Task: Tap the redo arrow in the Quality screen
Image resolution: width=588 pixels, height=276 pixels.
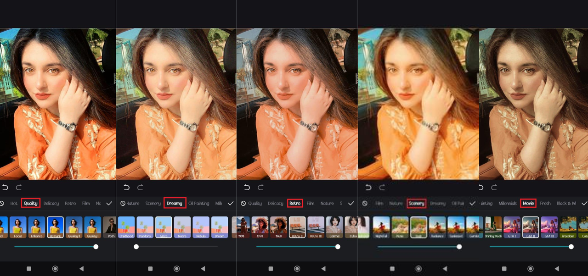Action: [19, 188]
